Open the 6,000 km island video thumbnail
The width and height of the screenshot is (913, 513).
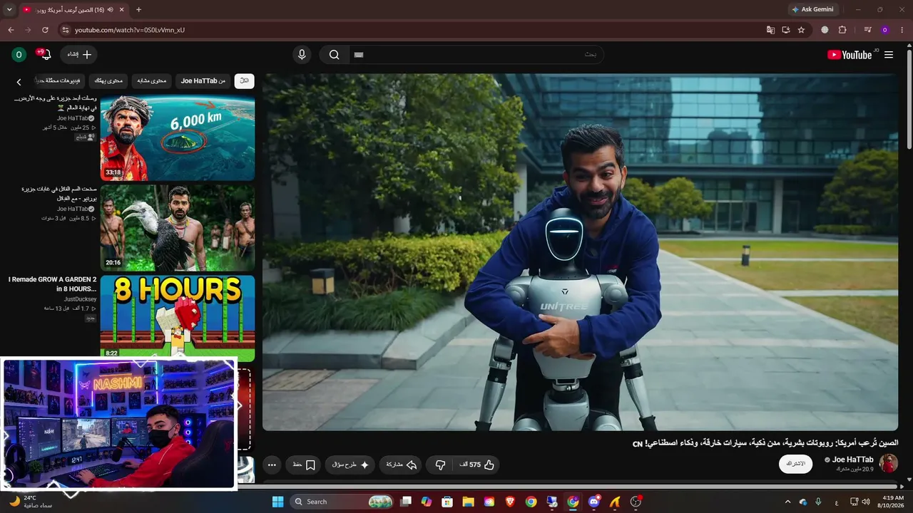178,138
